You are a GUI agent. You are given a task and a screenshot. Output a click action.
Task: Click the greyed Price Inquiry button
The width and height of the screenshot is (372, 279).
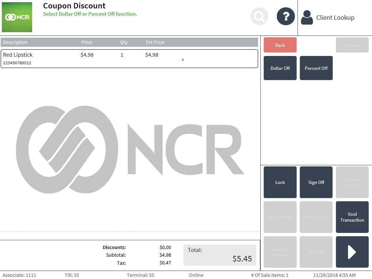pyautogui.click(x=316, y=217)
